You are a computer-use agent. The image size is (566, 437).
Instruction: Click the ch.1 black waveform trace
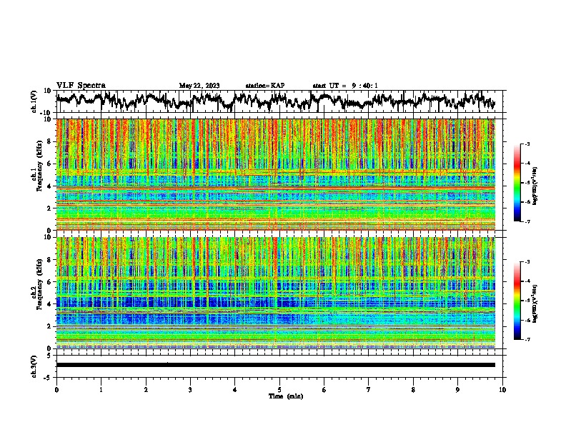(x=275, y=101)
